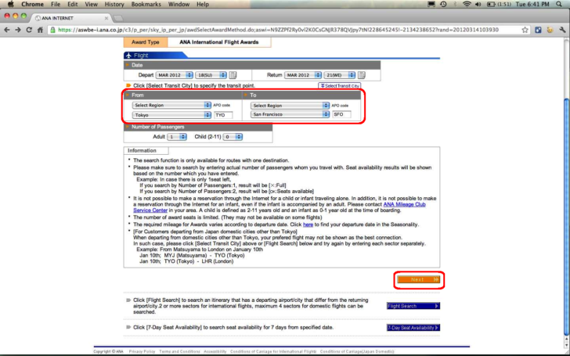Go back with the browser back arrow
The image size is (570, 356).
6,30
